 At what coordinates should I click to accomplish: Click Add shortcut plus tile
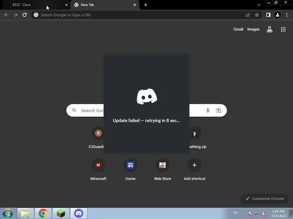tap(195, 170)
